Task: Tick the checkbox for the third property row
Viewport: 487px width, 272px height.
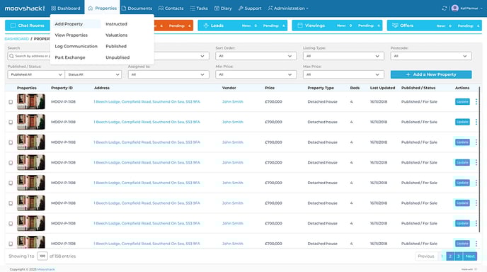Action: (11, 142)
